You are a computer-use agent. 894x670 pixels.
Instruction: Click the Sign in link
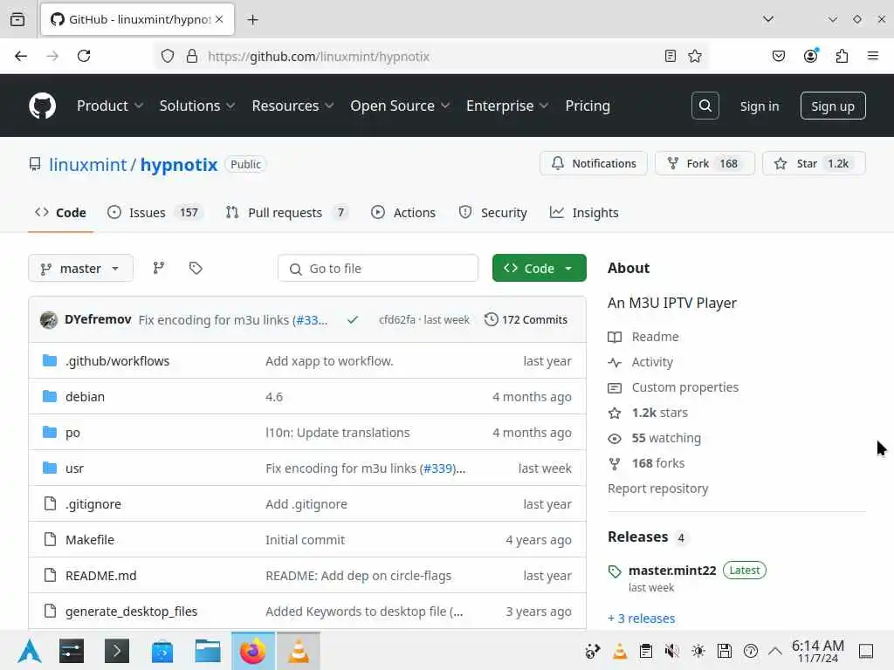coord(759,106)
